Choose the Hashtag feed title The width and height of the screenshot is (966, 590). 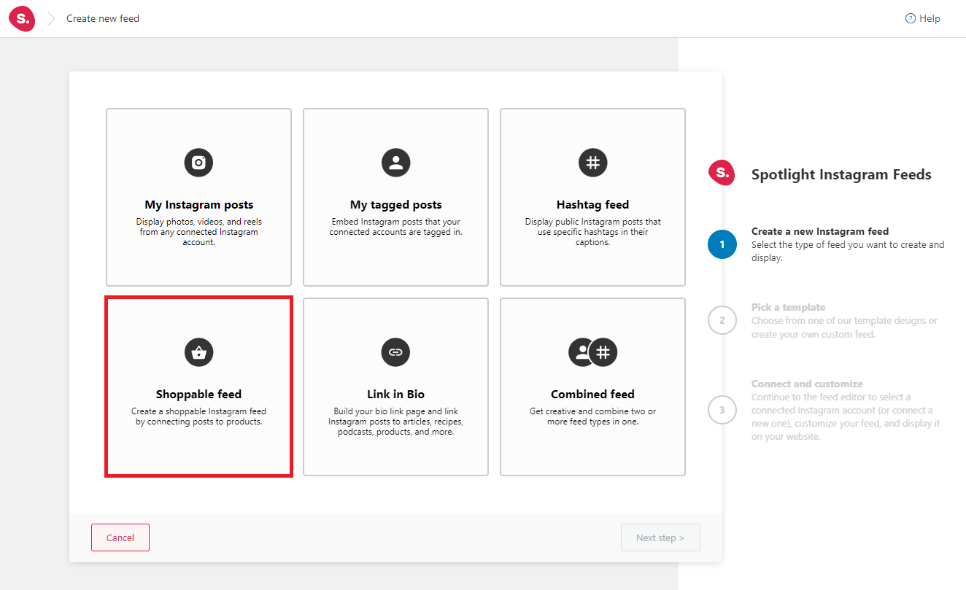click(x=592, y=205)
